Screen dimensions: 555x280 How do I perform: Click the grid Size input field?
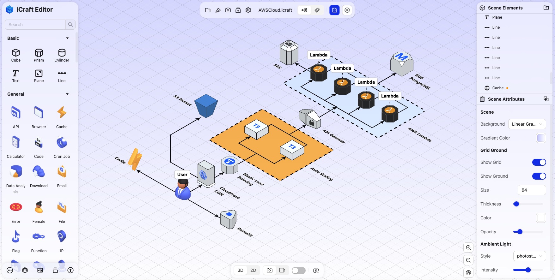coord(532,190)
